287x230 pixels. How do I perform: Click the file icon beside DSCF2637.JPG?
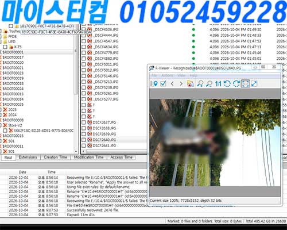point(90,122)
